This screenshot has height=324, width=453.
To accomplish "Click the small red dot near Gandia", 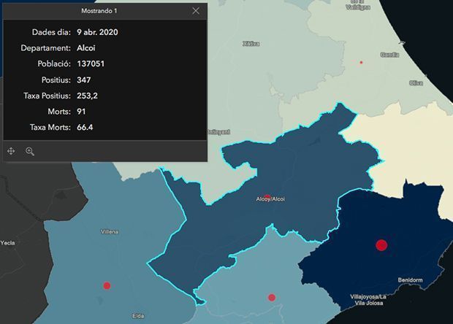I will tap(361, 63).
